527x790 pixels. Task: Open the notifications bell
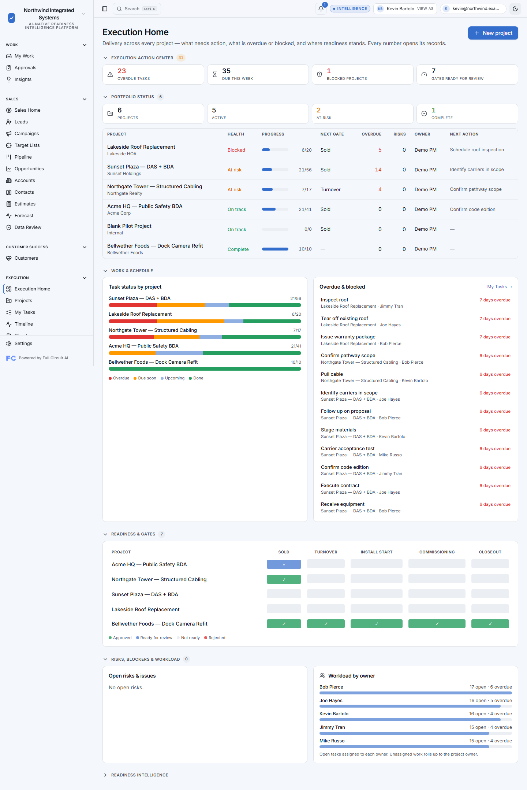pyautogui.click(x=321, y=9)
